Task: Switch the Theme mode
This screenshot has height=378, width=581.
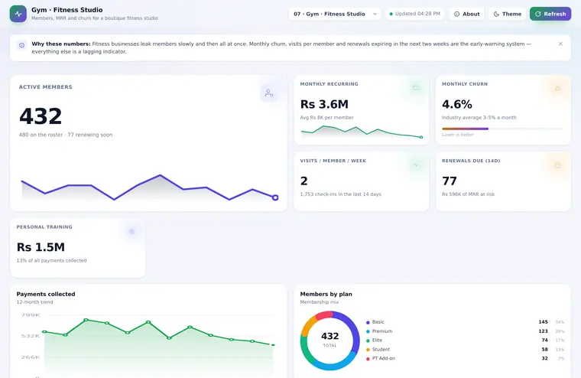Action: click(508, 14)
